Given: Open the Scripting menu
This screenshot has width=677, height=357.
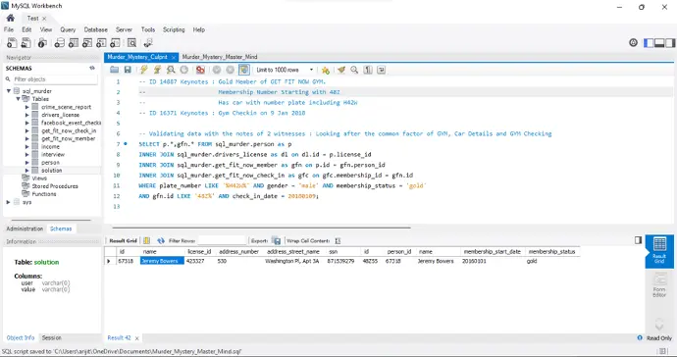Looking at the screenshot, I should pyautogui.click(x=174, y=29).
